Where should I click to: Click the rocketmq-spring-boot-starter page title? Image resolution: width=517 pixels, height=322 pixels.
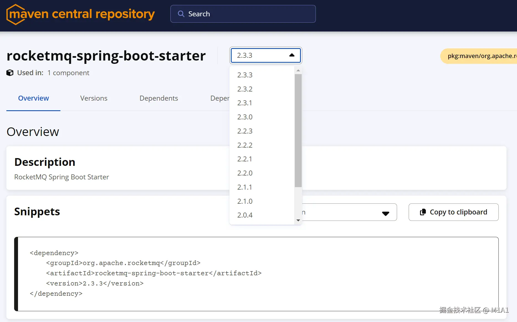(x=106, y=56)
